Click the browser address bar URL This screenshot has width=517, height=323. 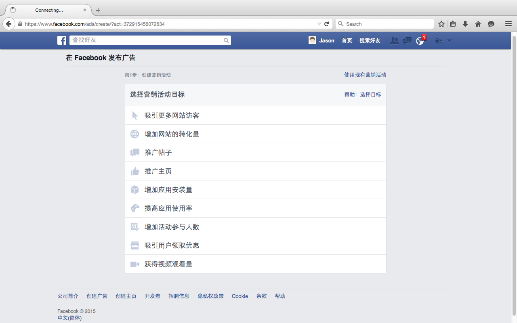(95, 24)
